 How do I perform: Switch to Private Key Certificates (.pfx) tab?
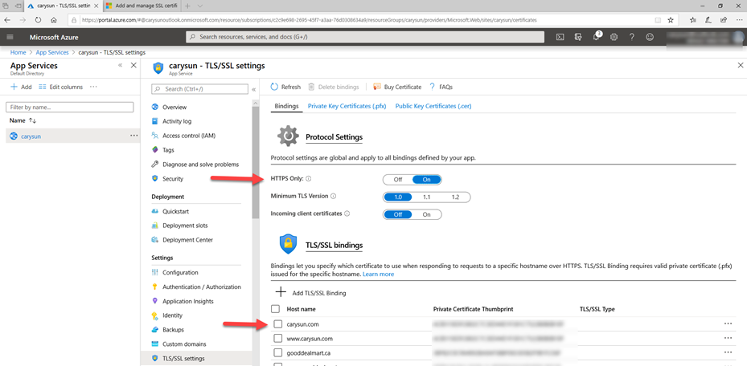point(347,106)
